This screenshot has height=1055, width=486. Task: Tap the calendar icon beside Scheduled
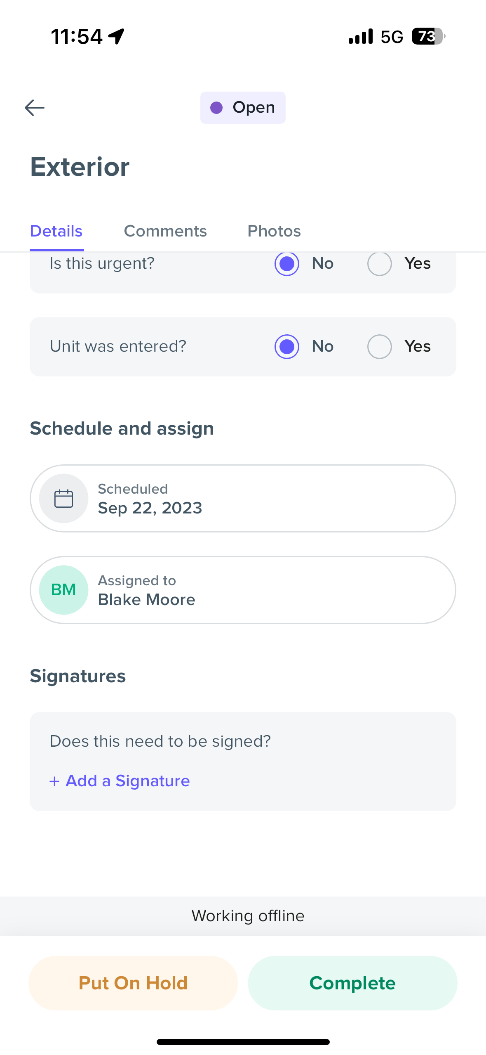pos(63,499)
